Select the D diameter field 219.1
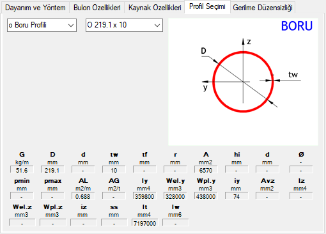 pyautogui.click(x=52, y=170)
